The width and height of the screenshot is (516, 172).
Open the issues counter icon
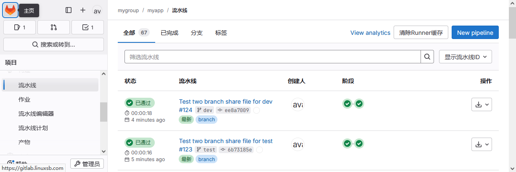19,27
